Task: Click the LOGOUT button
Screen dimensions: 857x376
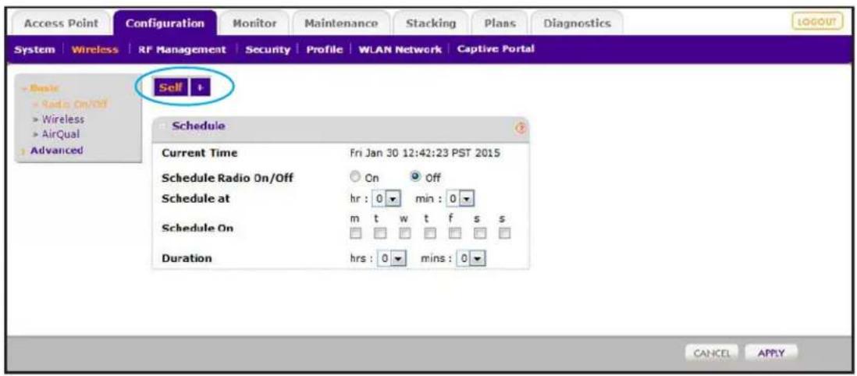Action: tap(817, 22)
